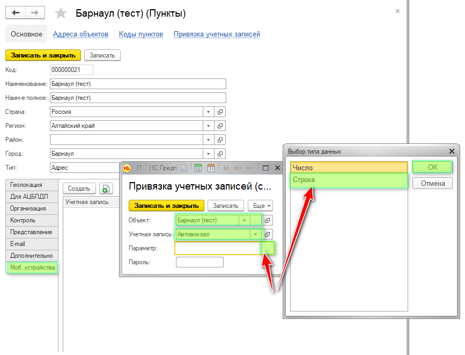The image size is (465, 355).
Task: Expand the Регион dropdown list
Action: 208,126
